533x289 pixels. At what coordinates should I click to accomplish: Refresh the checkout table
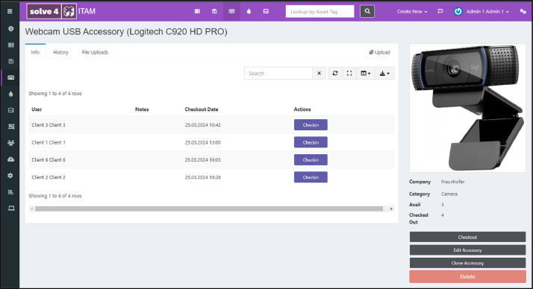pos(335,73)
